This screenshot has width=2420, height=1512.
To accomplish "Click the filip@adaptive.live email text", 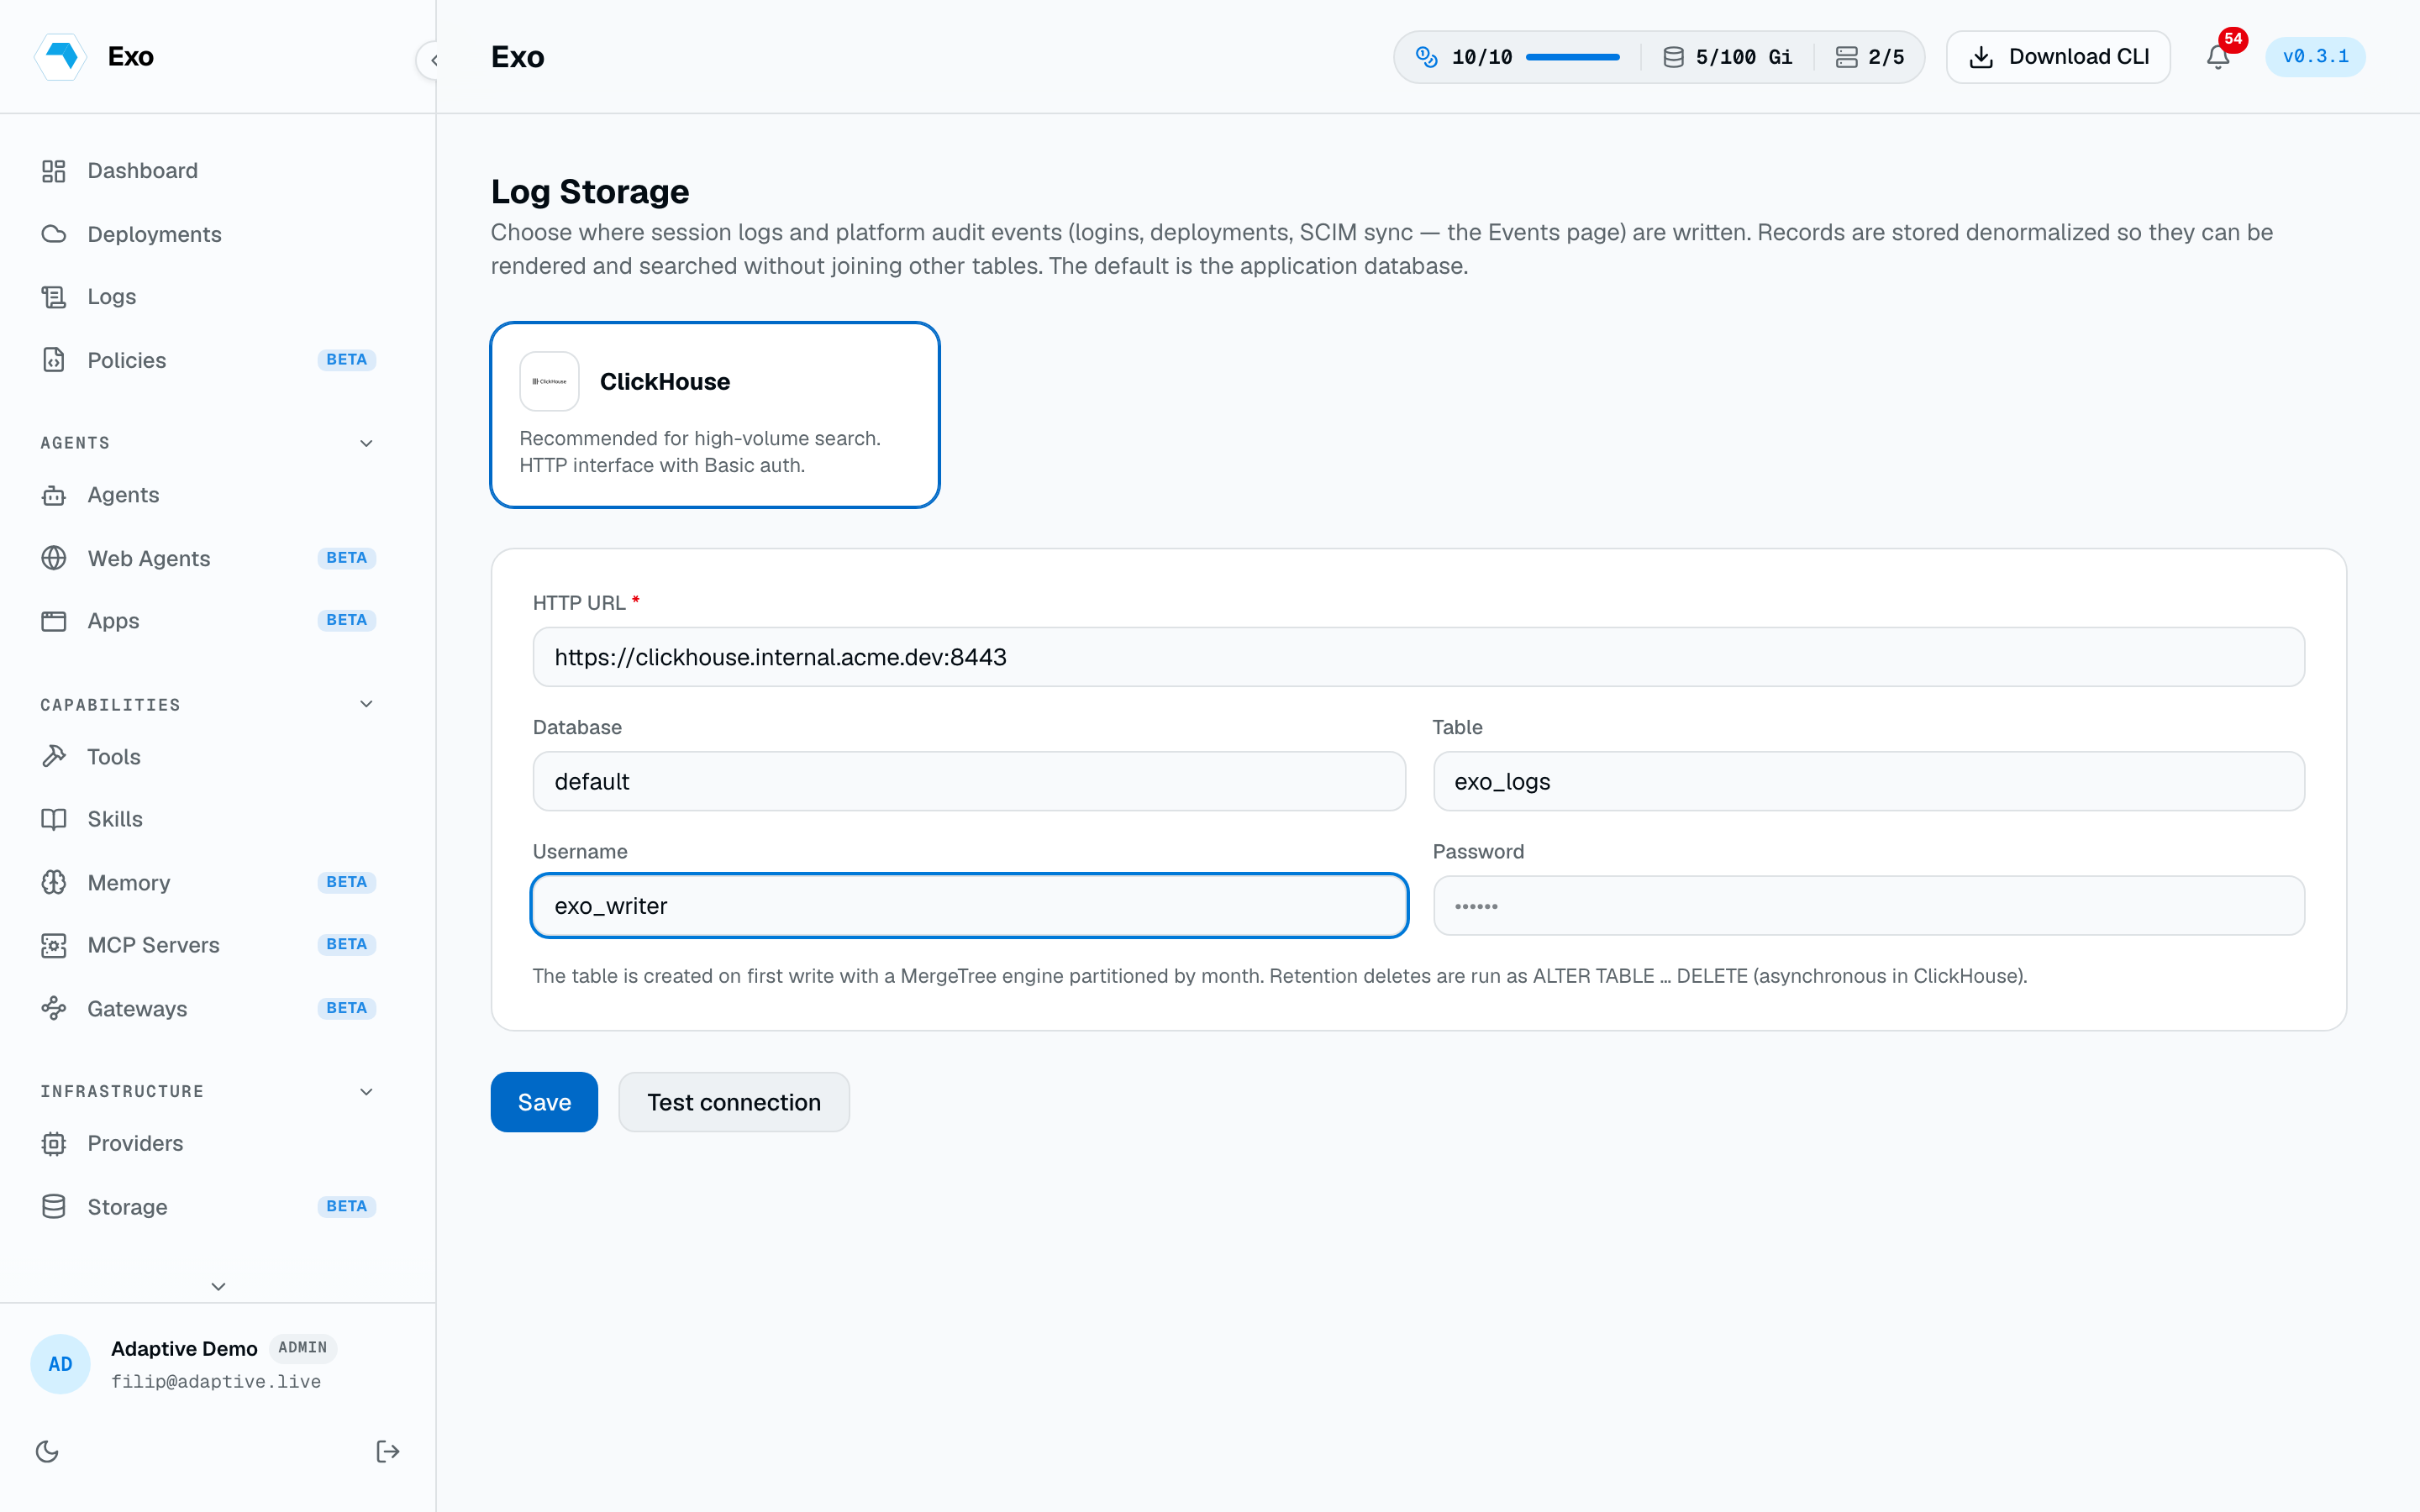I will click(x=216, y=1381).
